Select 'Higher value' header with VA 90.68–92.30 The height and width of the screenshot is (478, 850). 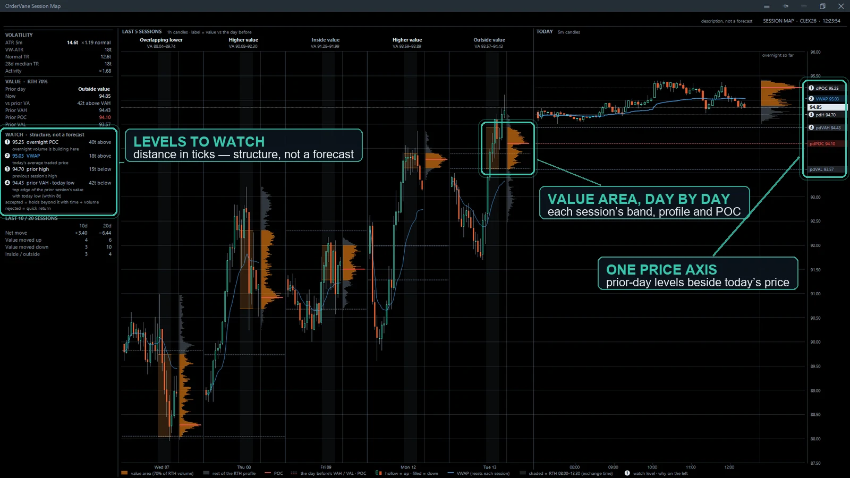point(243,40)
